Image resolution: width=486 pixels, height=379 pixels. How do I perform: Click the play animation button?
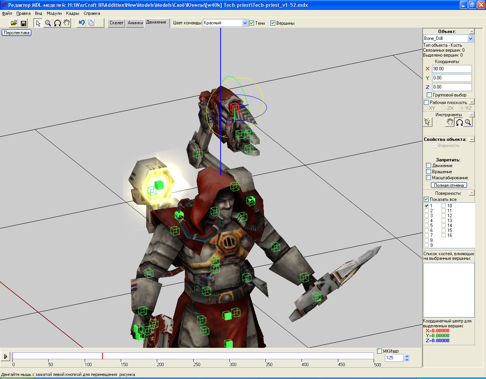(5, 357)
